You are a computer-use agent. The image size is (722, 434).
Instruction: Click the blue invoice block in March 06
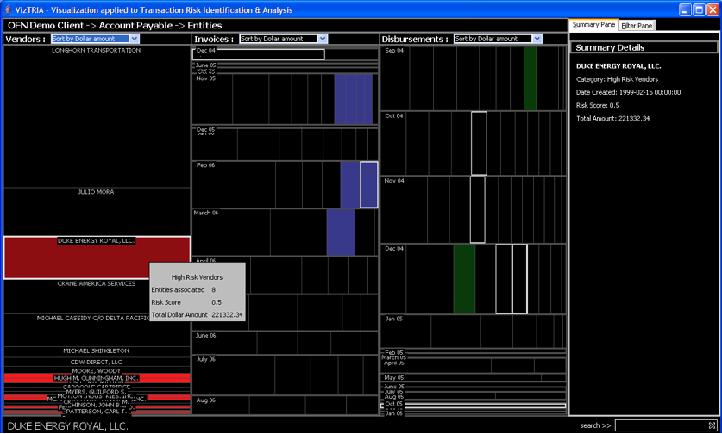point(341,232)
